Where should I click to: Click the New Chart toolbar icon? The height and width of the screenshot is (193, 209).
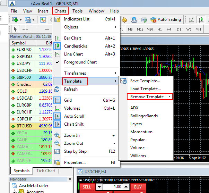point(15,20)
